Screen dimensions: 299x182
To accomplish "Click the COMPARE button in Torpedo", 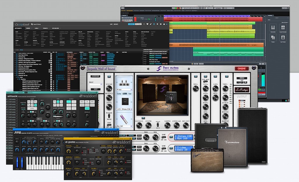I will 95,76.
